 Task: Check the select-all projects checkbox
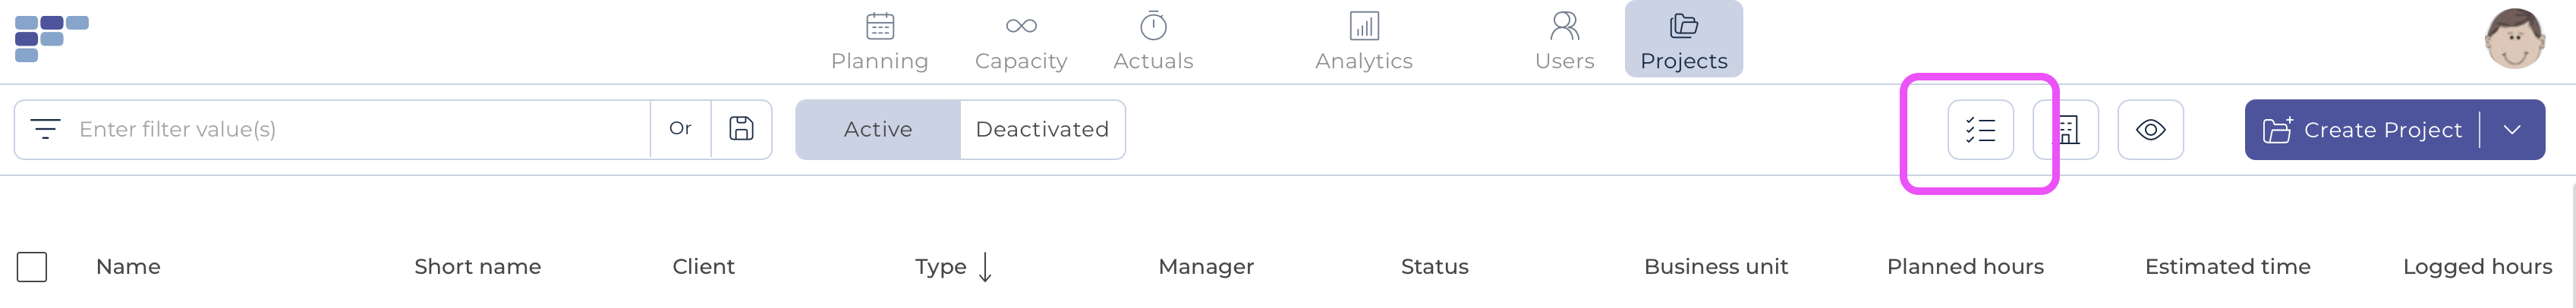[32, 267]
